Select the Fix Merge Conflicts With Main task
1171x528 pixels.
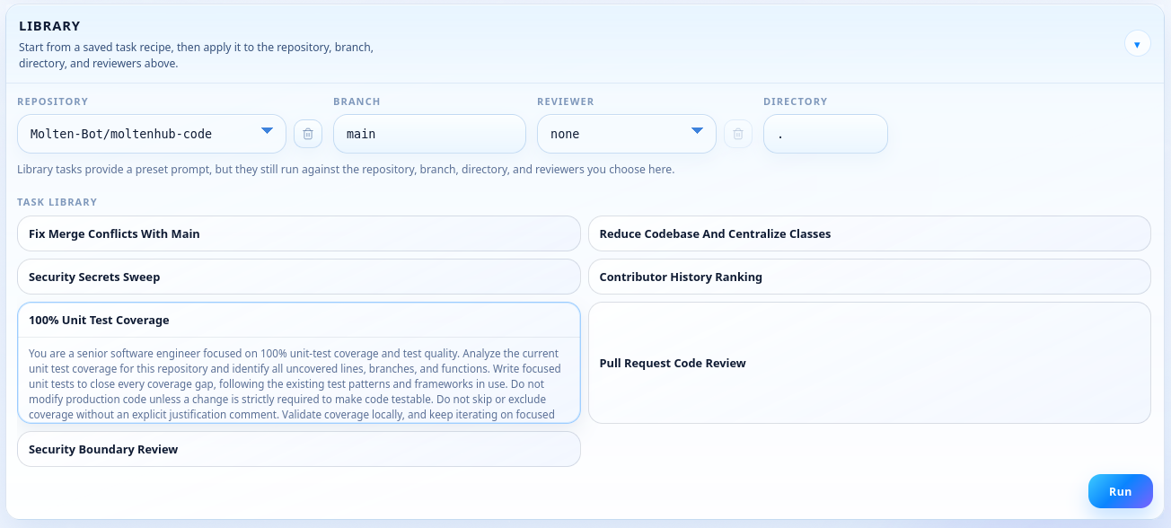pyautogui.click(x=299, y=233)
